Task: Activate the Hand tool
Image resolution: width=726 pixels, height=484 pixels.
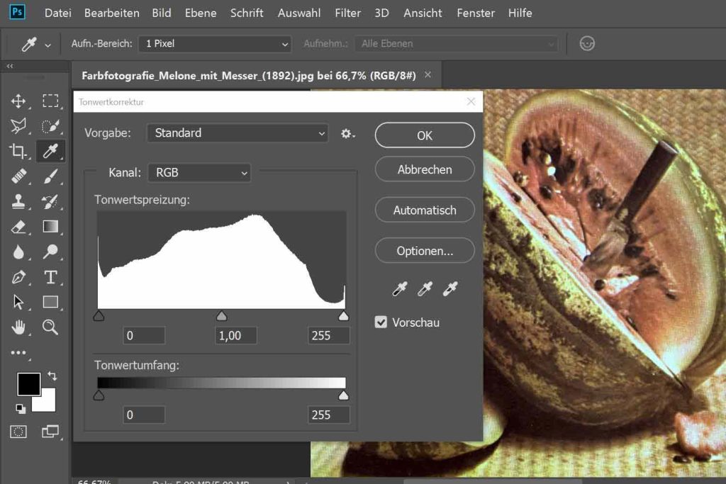Action: [x=18, y=327]
